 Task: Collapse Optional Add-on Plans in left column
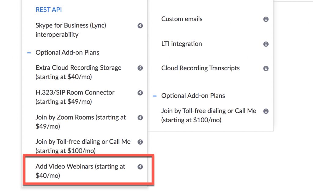pos(29,53)
